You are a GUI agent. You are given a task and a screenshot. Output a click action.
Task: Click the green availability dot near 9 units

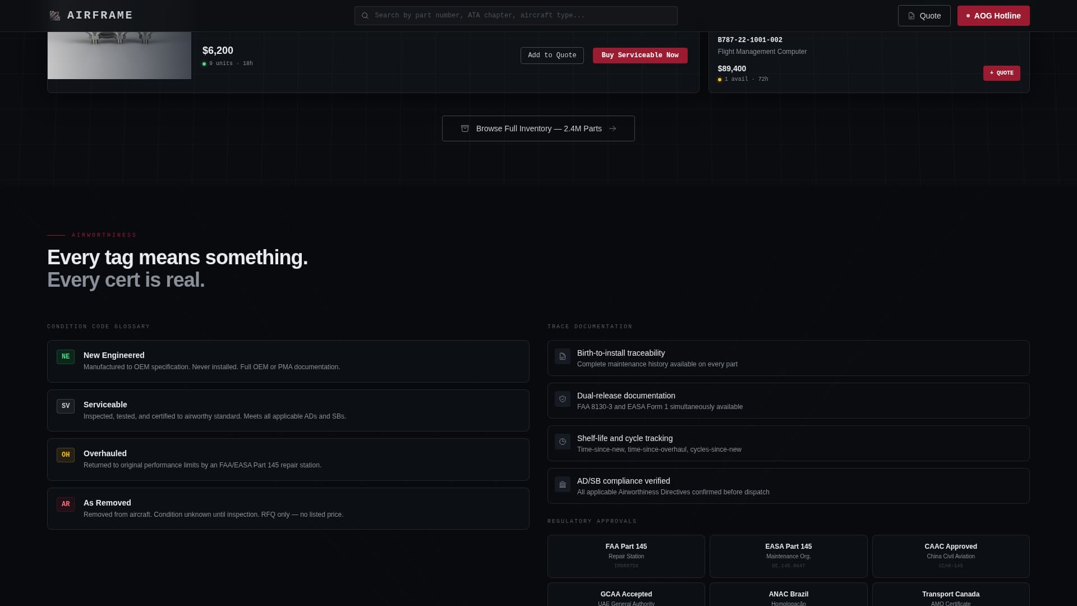click(204, 63)
